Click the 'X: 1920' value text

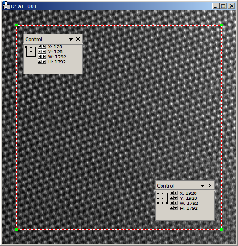(x=188, y=194)
